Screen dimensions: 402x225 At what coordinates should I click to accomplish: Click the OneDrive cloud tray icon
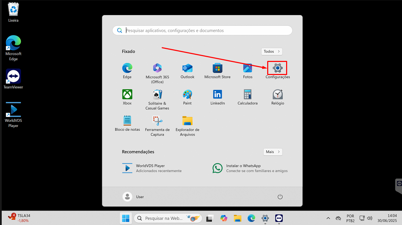click(338, 218)
